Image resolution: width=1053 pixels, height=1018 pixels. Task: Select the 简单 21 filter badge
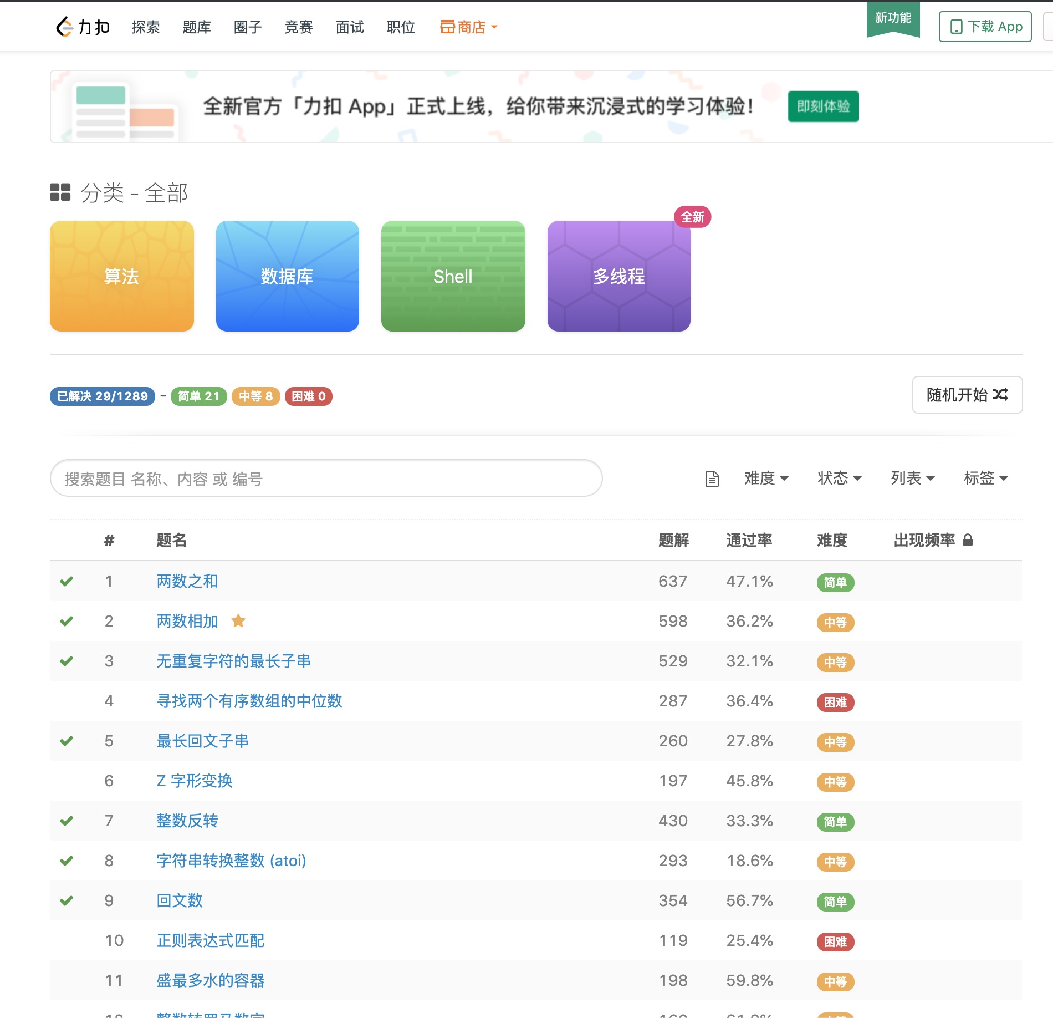[x=199, y=396]
